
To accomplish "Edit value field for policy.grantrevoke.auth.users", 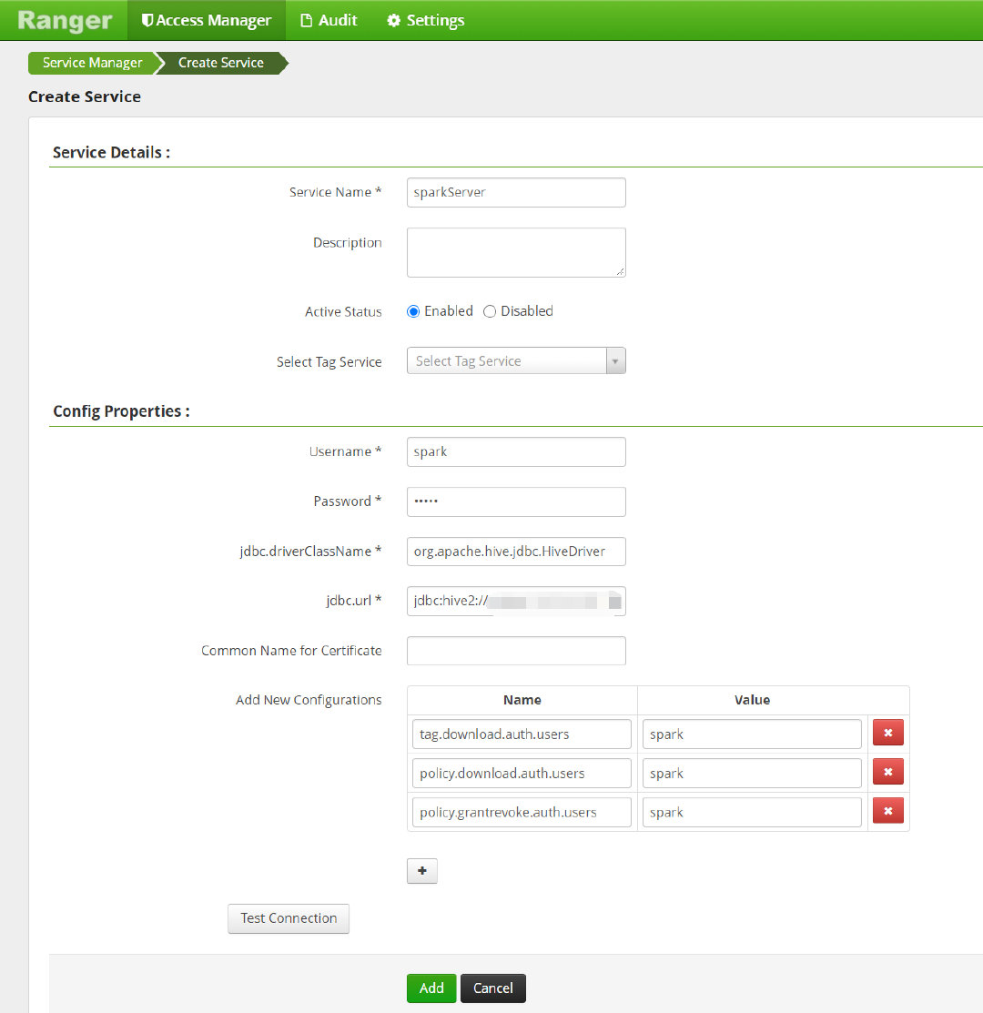I will click(752, 812).
